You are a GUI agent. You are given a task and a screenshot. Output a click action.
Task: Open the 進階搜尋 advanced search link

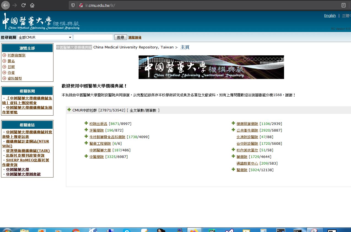click(x=135, y=37)
